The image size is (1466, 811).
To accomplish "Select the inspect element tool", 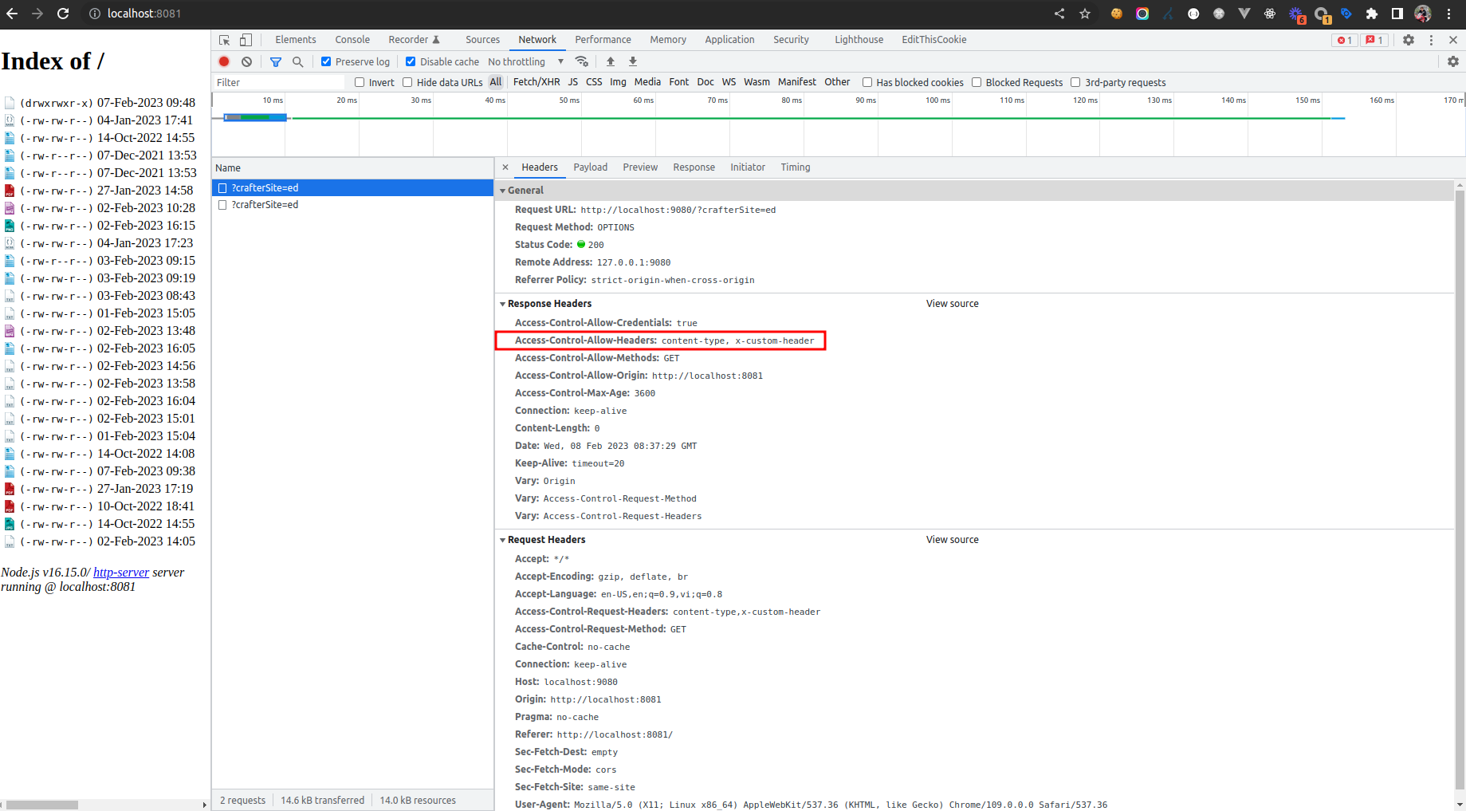I will coord(224,39).
